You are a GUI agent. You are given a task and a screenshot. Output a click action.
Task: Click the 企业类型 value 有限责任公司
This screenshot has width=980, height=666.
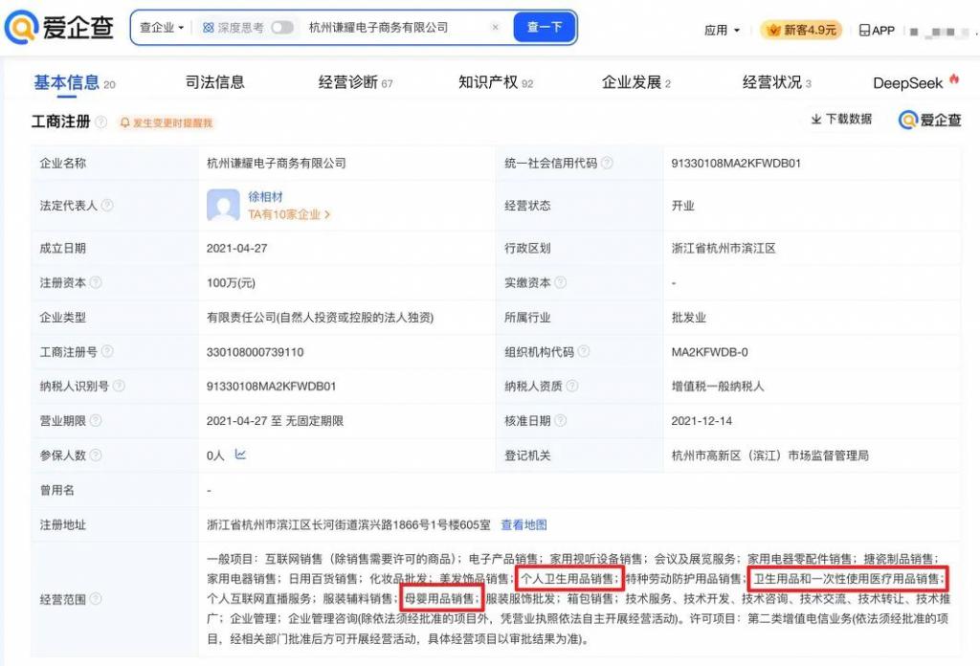coord(320,318)
